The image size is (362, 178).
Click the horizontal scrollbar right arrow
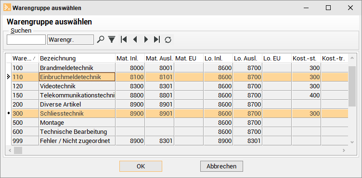click(x=344, y=150)
